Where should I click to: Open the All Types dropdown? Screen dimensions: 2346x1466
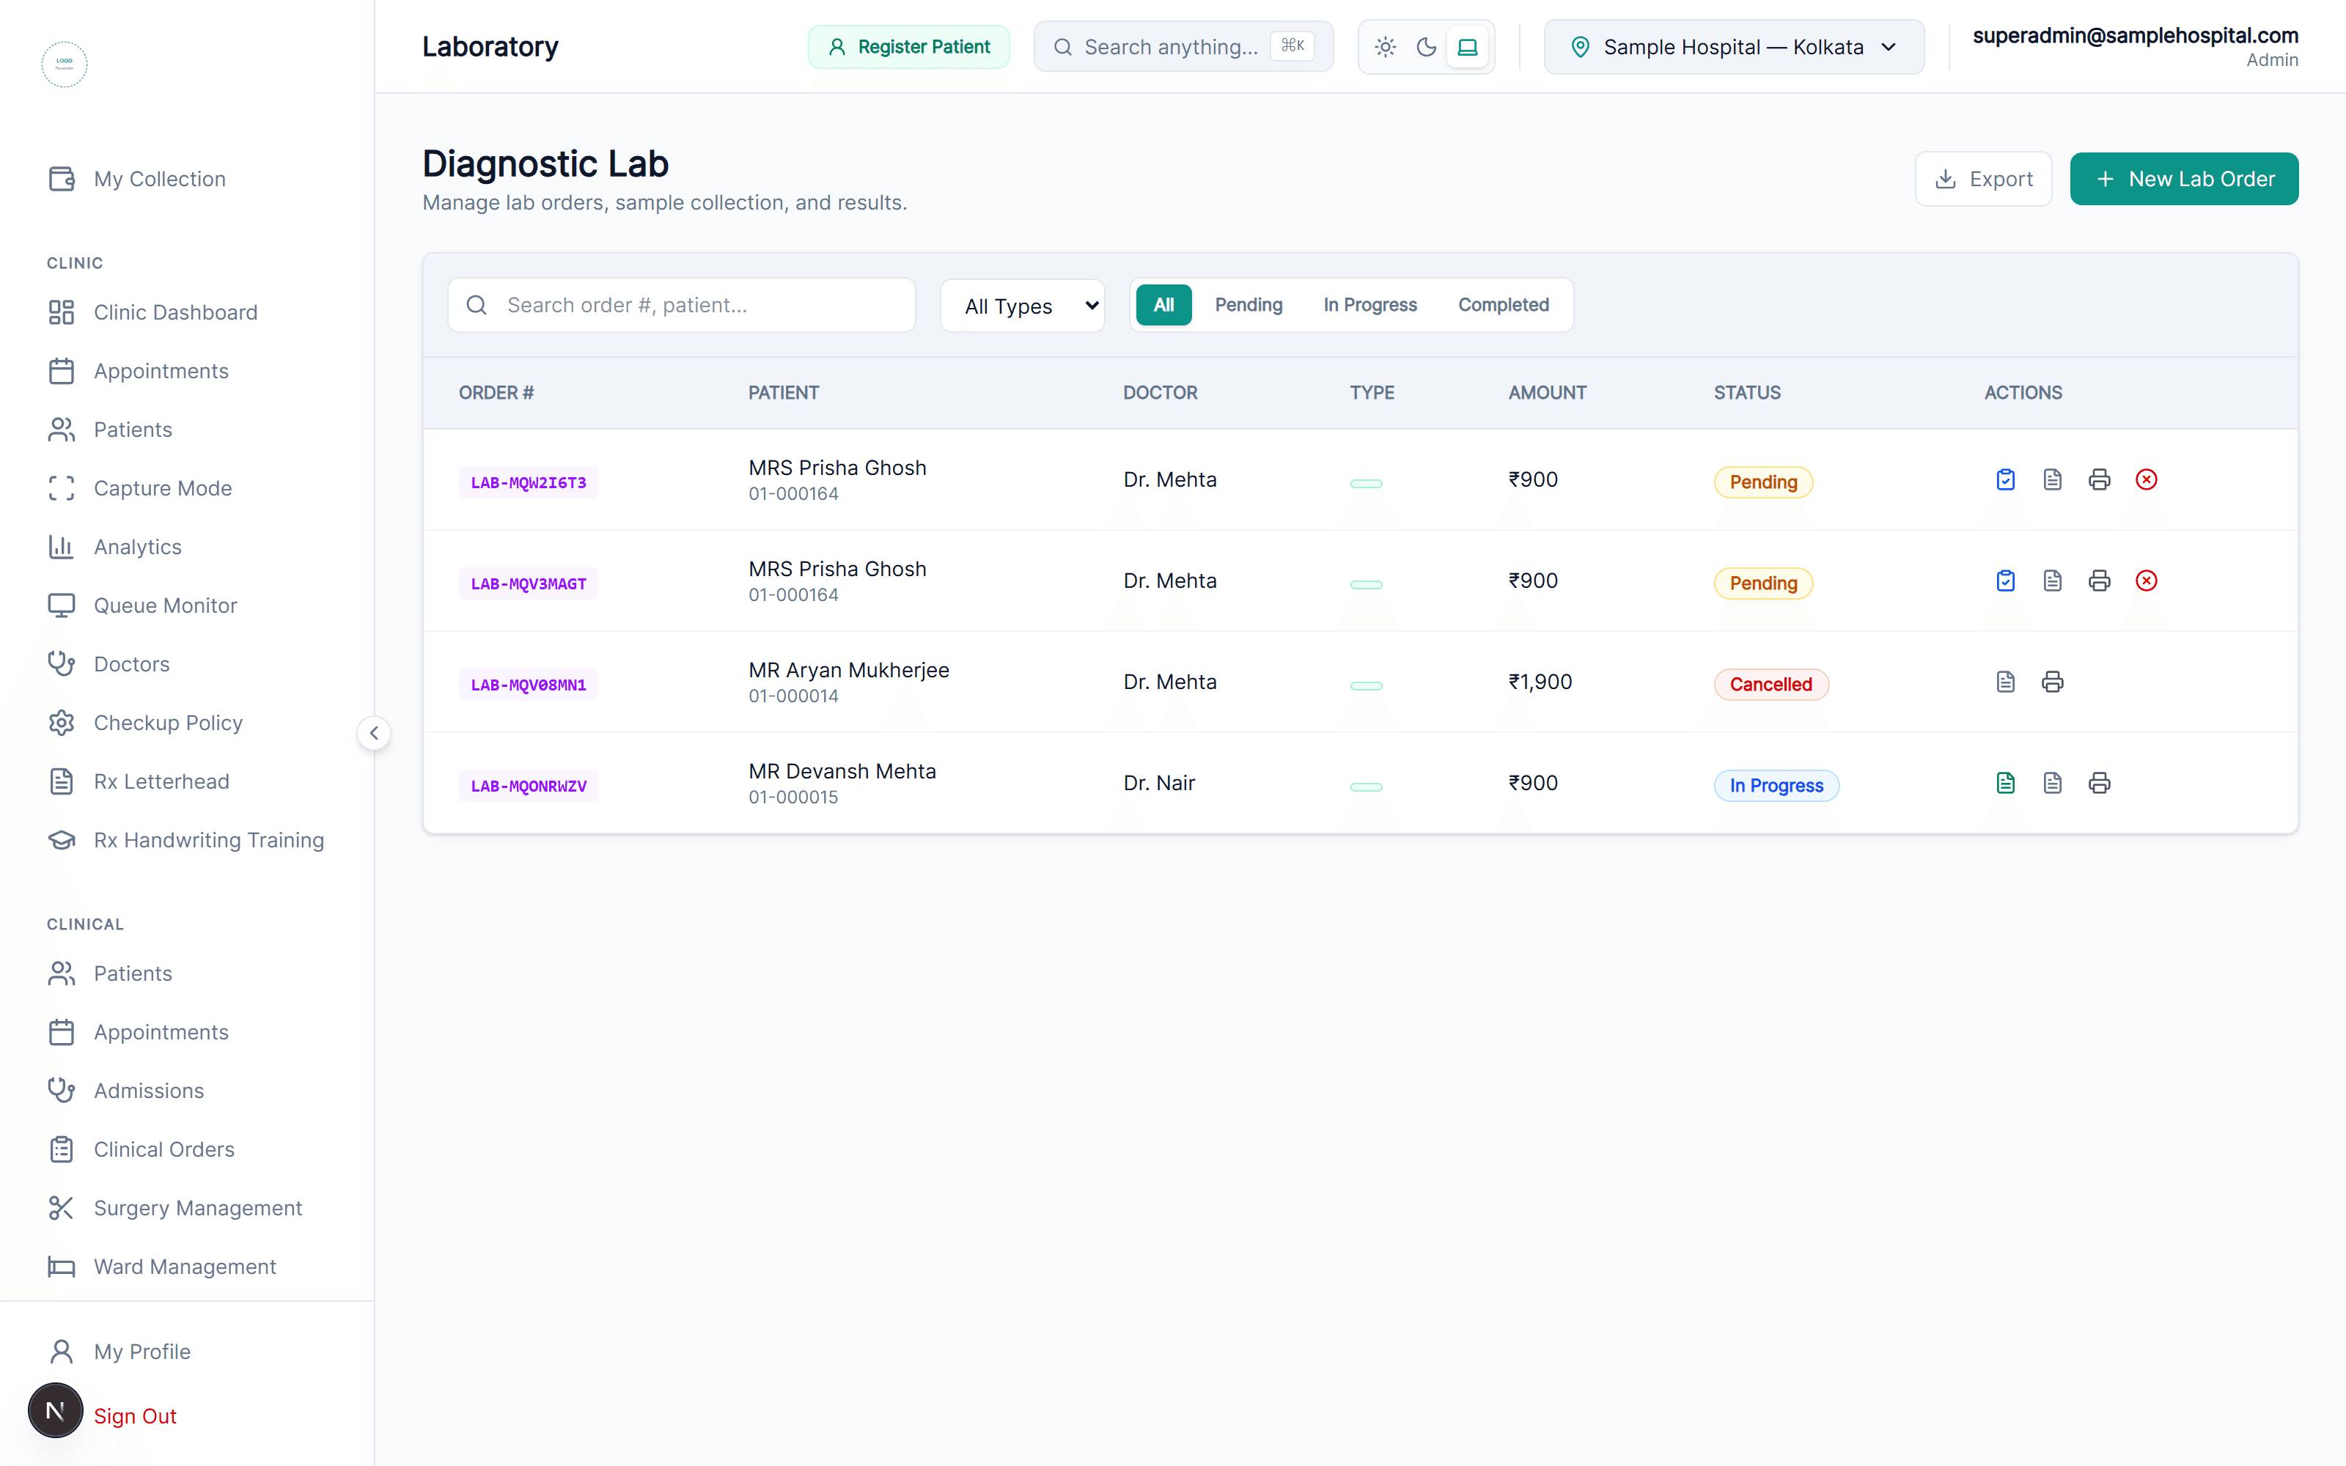(x=1022, y=306)
